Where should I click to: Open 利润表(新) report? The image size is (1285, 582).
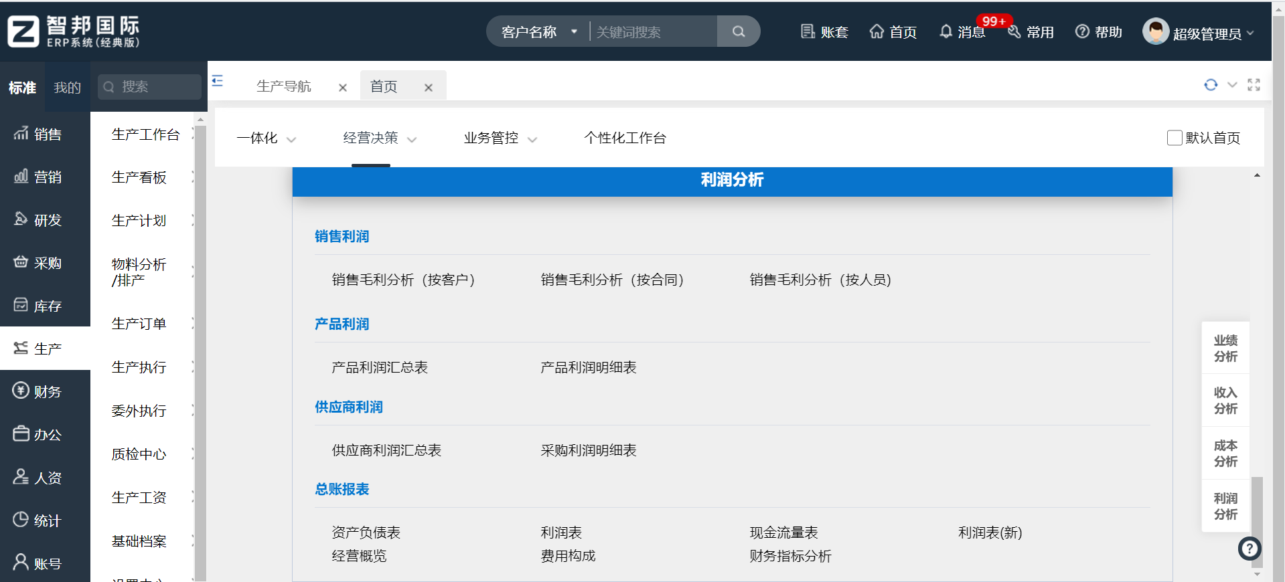click(990, 532)
